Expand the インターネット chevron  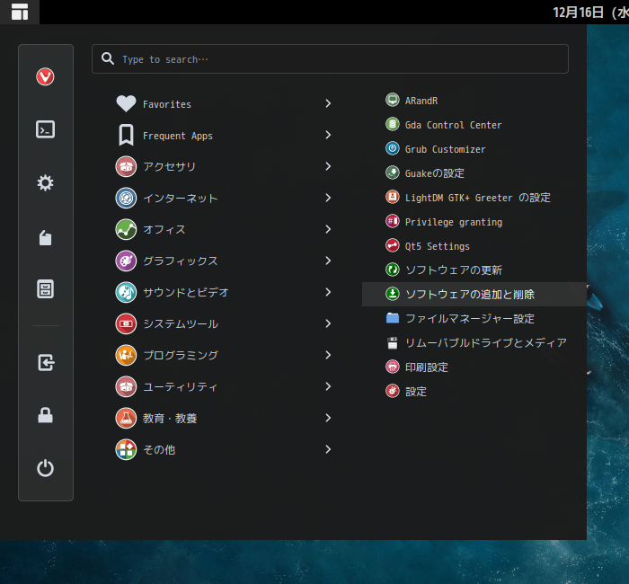tap(328, 198)
